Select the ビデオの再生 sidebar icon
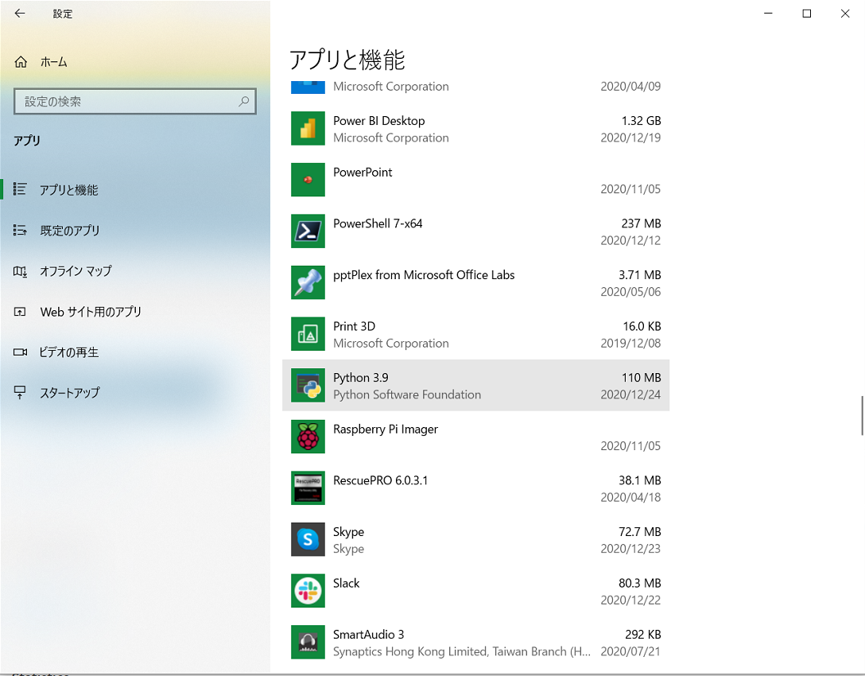 pyautogui.click(x=20, y=352)
